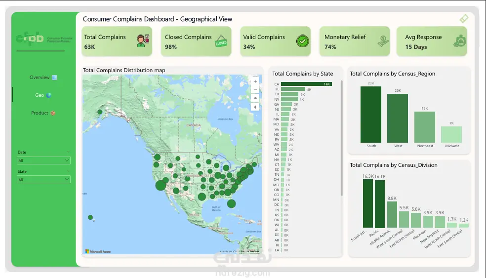Click the map zoom out minus button
Screen dimensions: 486x278
click(x=255, y=89)
